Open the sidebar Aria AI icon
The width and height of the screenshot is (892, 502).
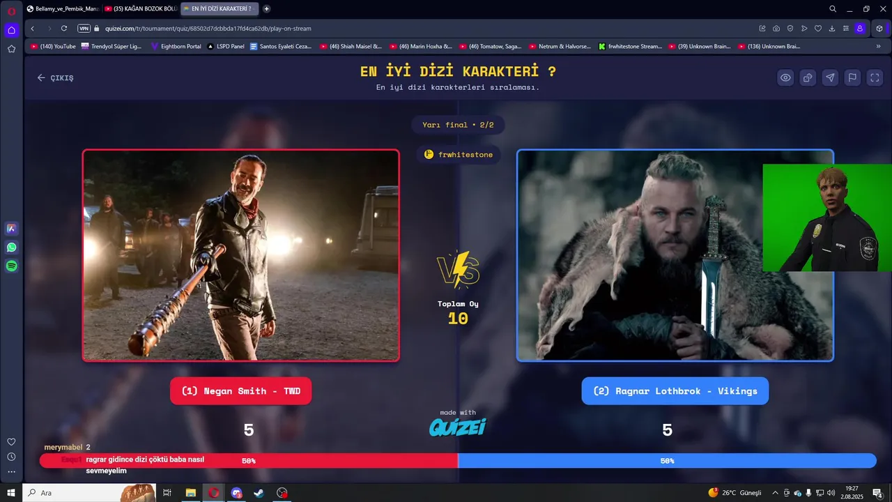pos(11,229)
